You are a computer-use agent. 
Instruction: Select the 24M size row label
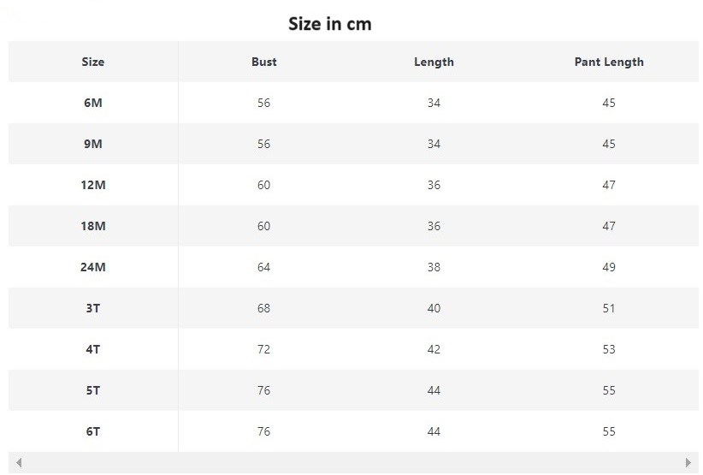tap(93, 267)
